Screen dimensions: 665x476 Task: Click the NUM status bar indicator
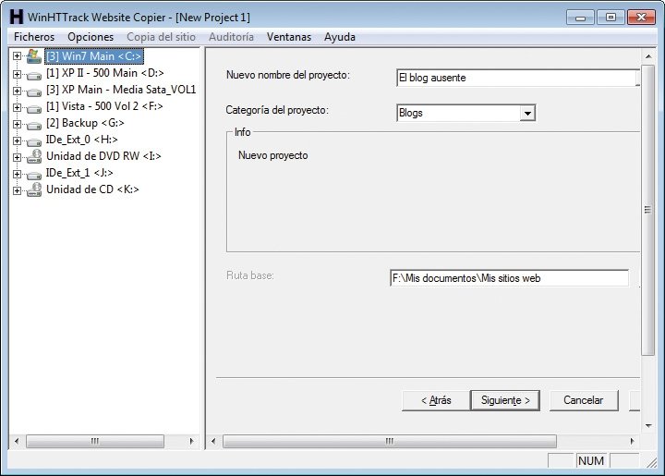tap(591, 460)
